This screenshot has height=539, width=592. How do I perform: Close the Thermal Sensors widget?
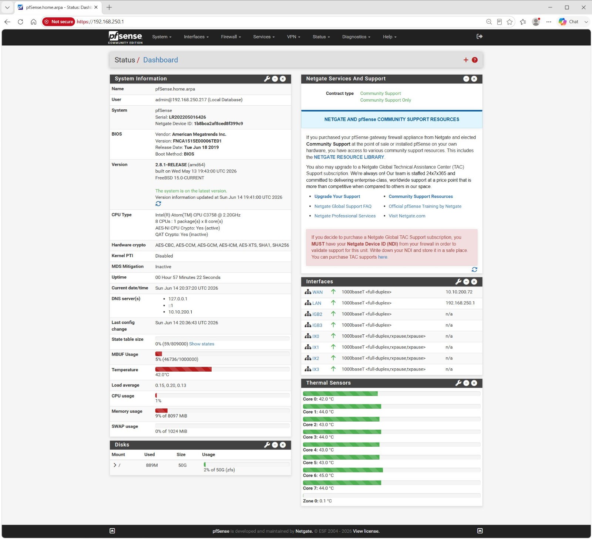(x=474, y=383)
